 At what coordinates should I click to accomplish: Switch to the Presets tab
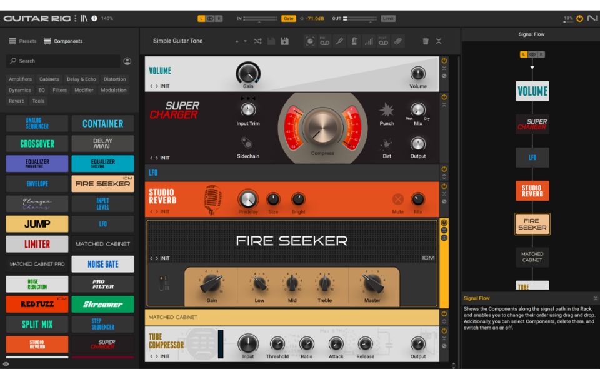23,41
